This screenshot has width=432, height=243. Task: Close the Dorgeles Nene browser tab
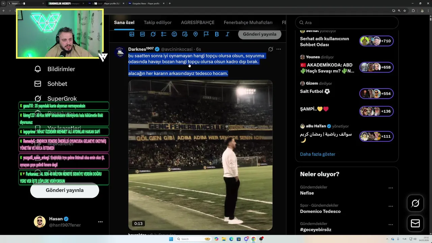[x=163, y=3]
